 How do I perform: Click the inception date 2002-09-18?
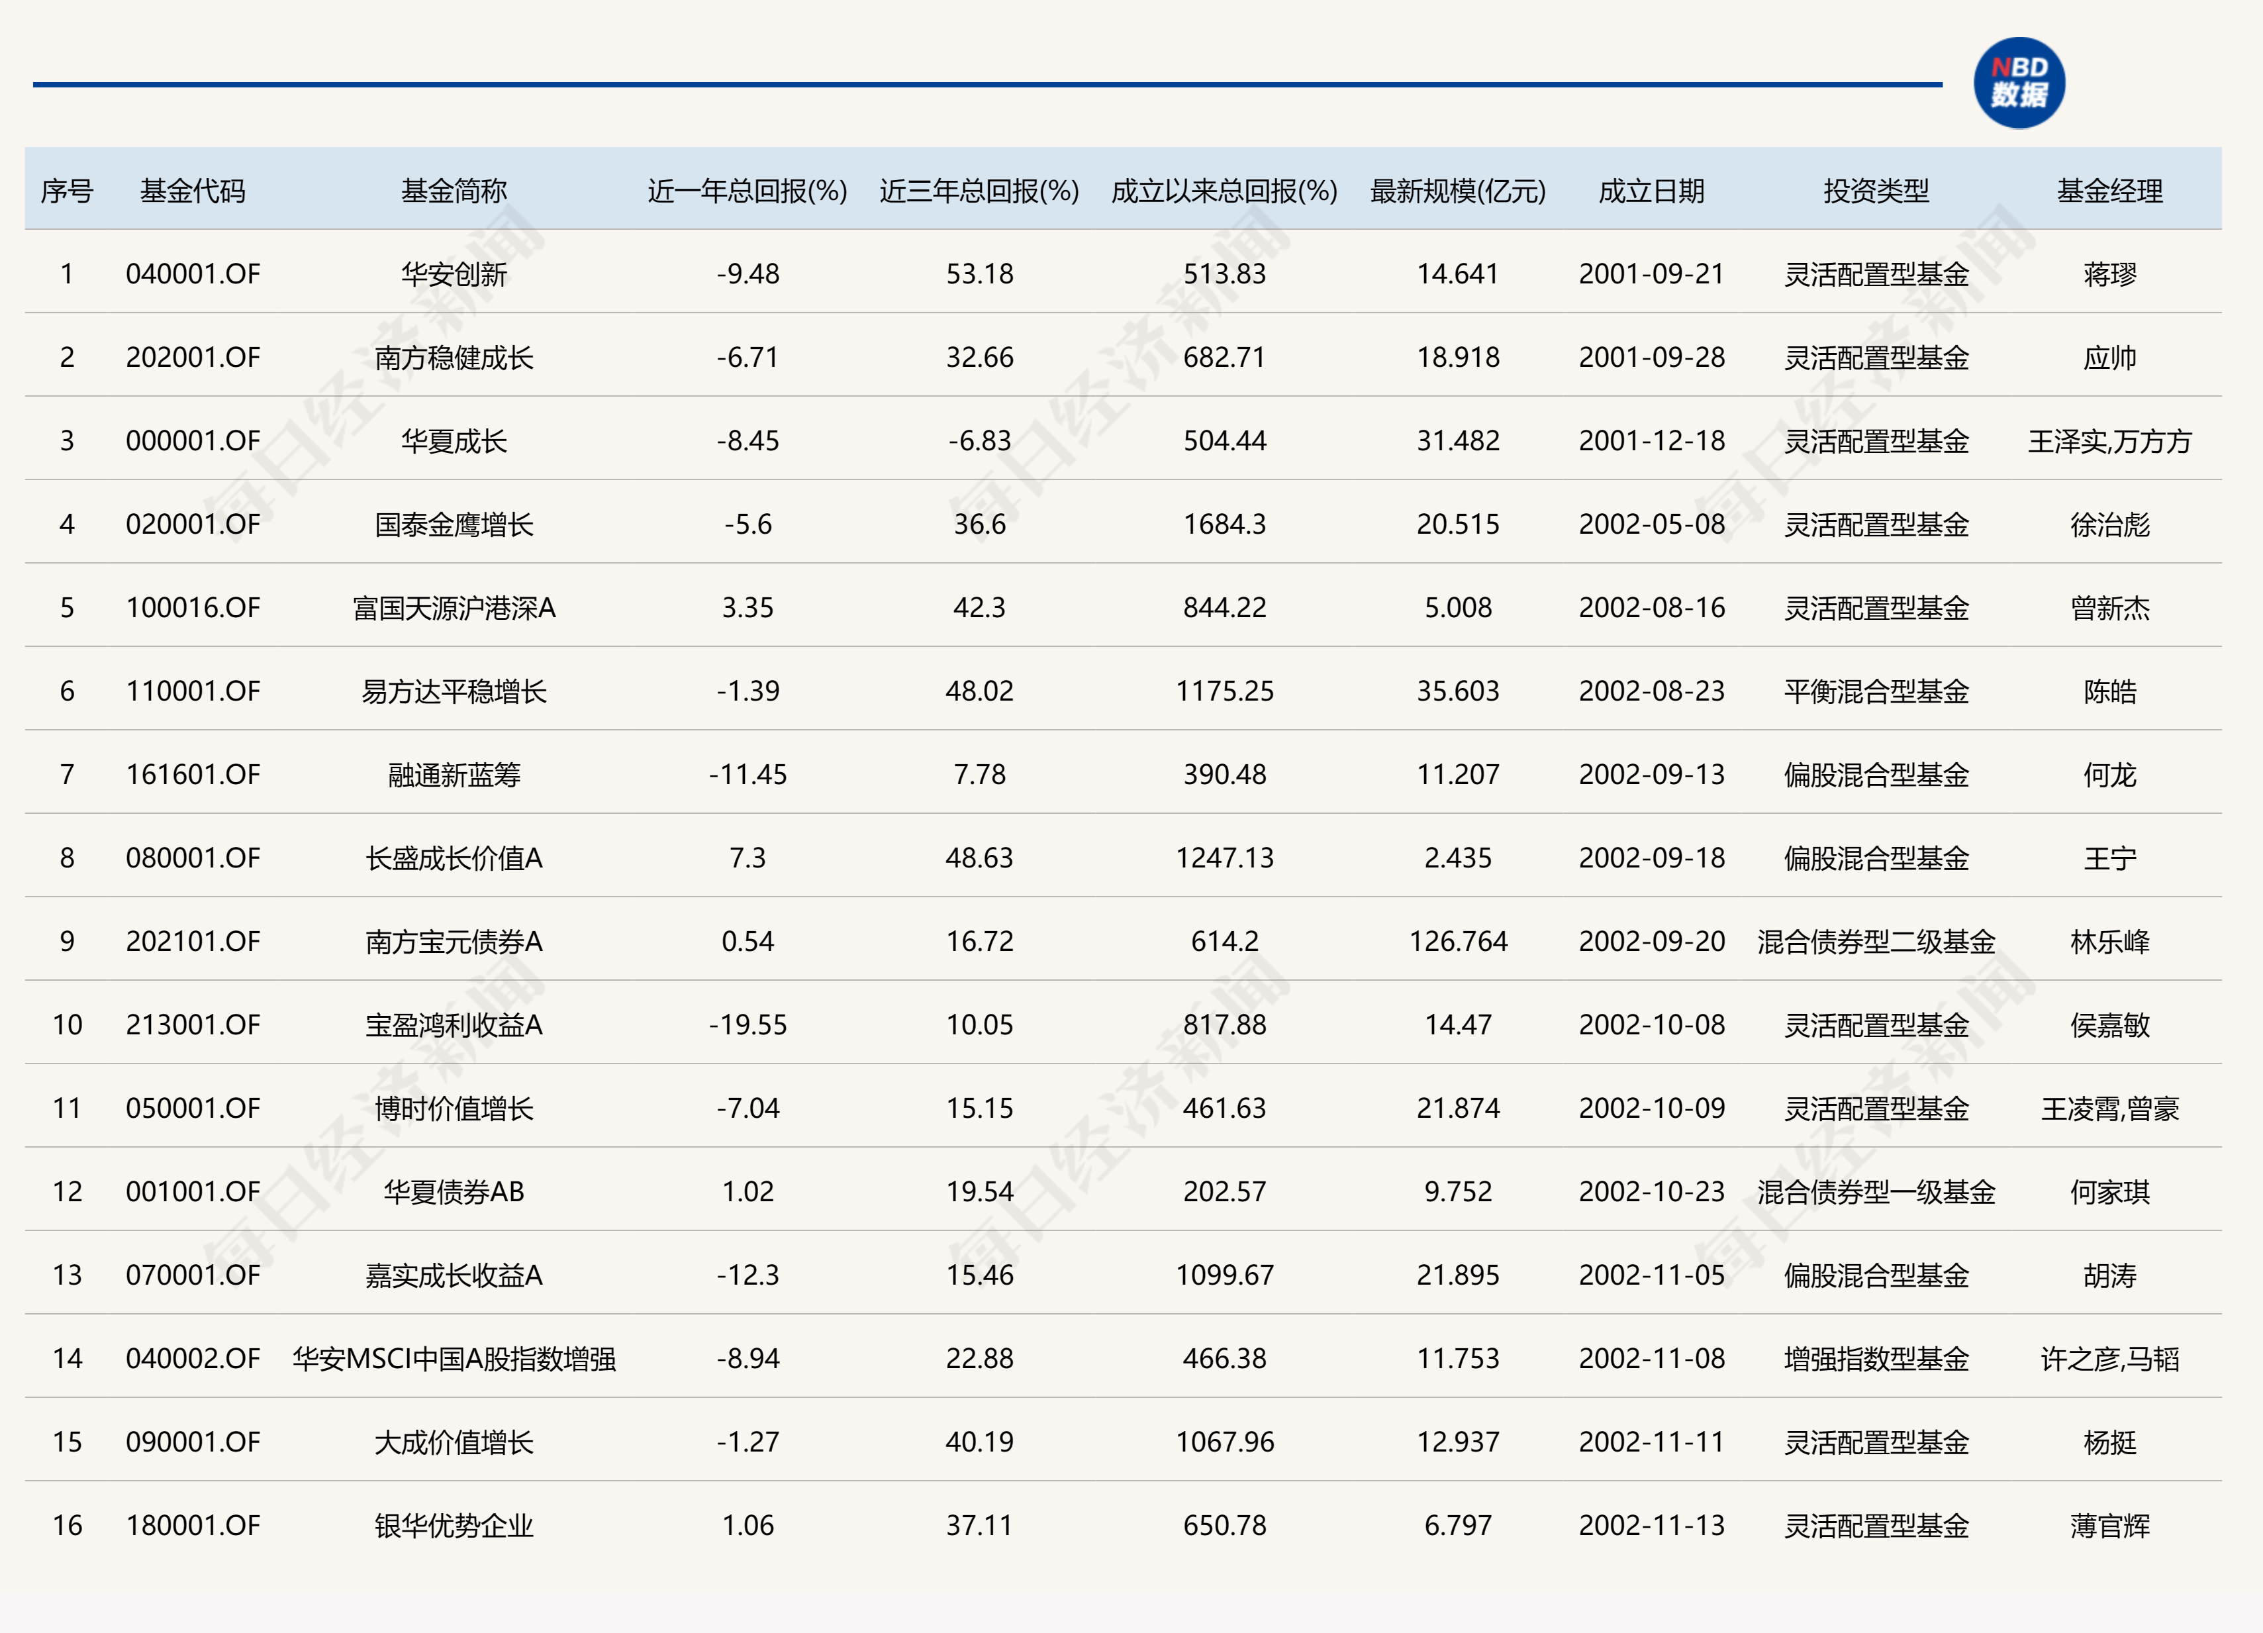click(x=1651, y=858)
